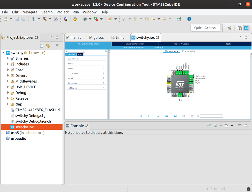The width and height of the screenshot is (252, 192).
Task: Toggle to System view
Action: click(x=188, y=51)
